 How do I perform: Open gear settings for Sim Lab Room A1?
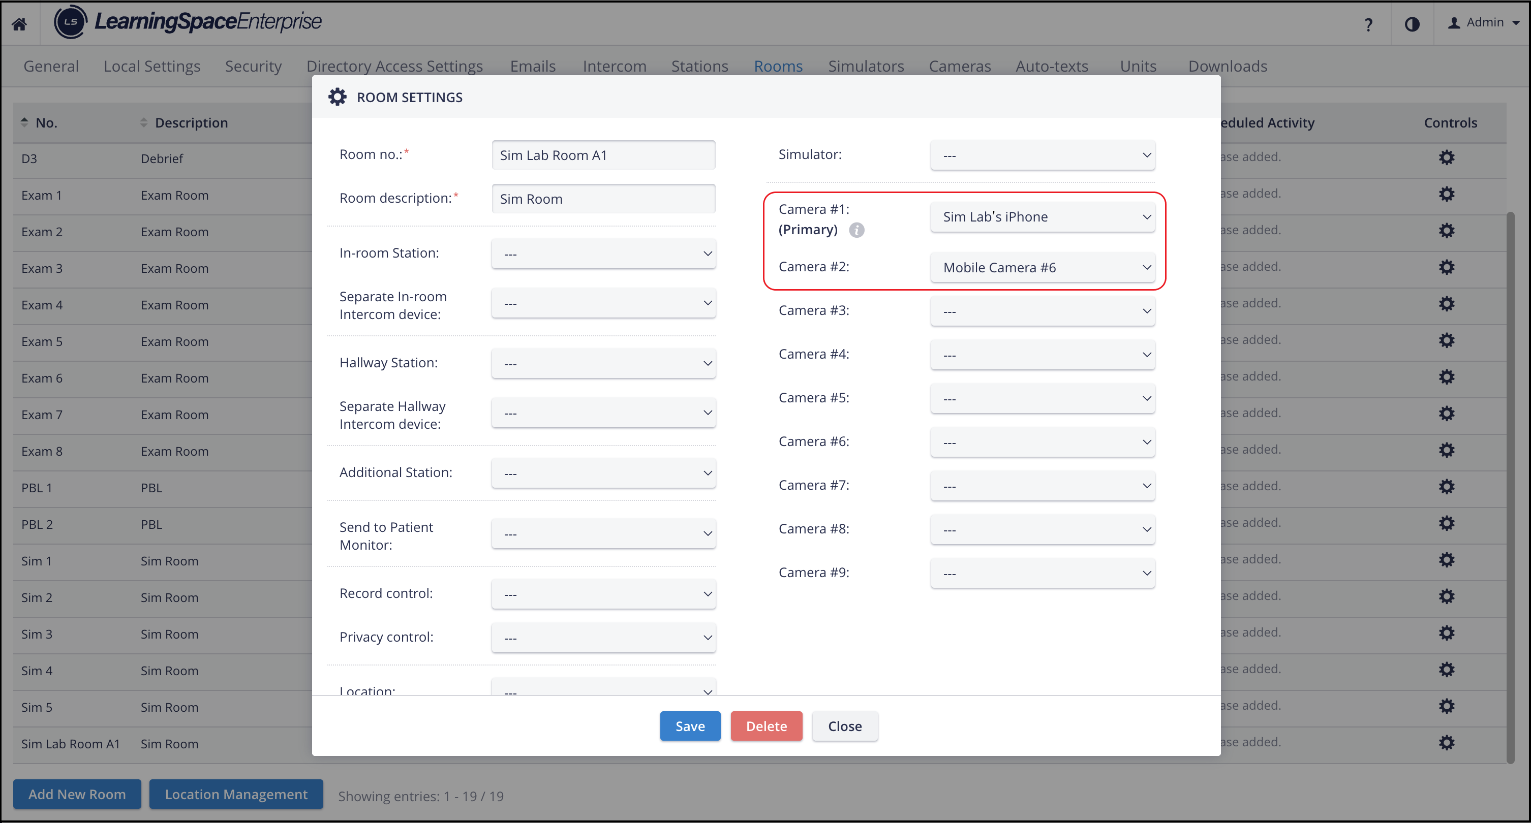click(x=1447, y=742)
